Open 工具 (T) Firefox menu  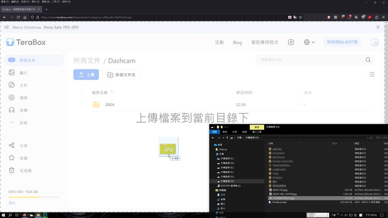point(56,1)
